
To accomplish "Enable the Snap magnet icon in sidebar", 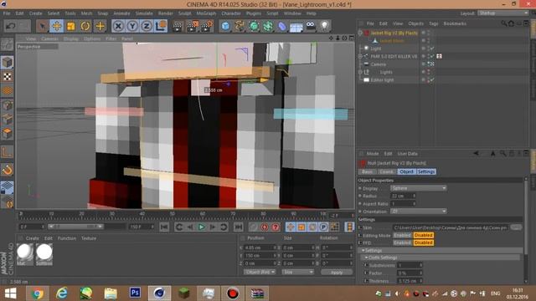I will click(8, 170).
